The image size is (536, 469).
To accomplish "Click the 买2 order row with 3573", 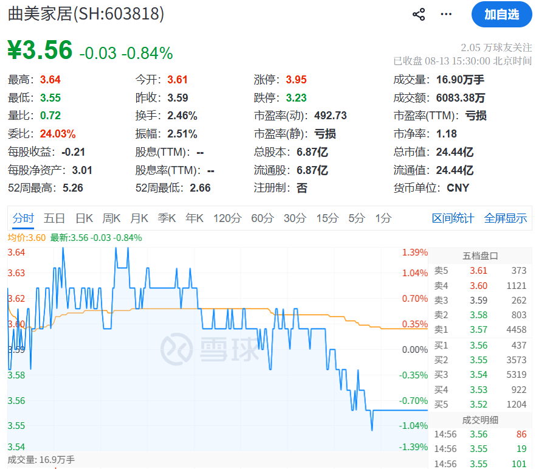I will pyautogui.click(x=480, y=360).
